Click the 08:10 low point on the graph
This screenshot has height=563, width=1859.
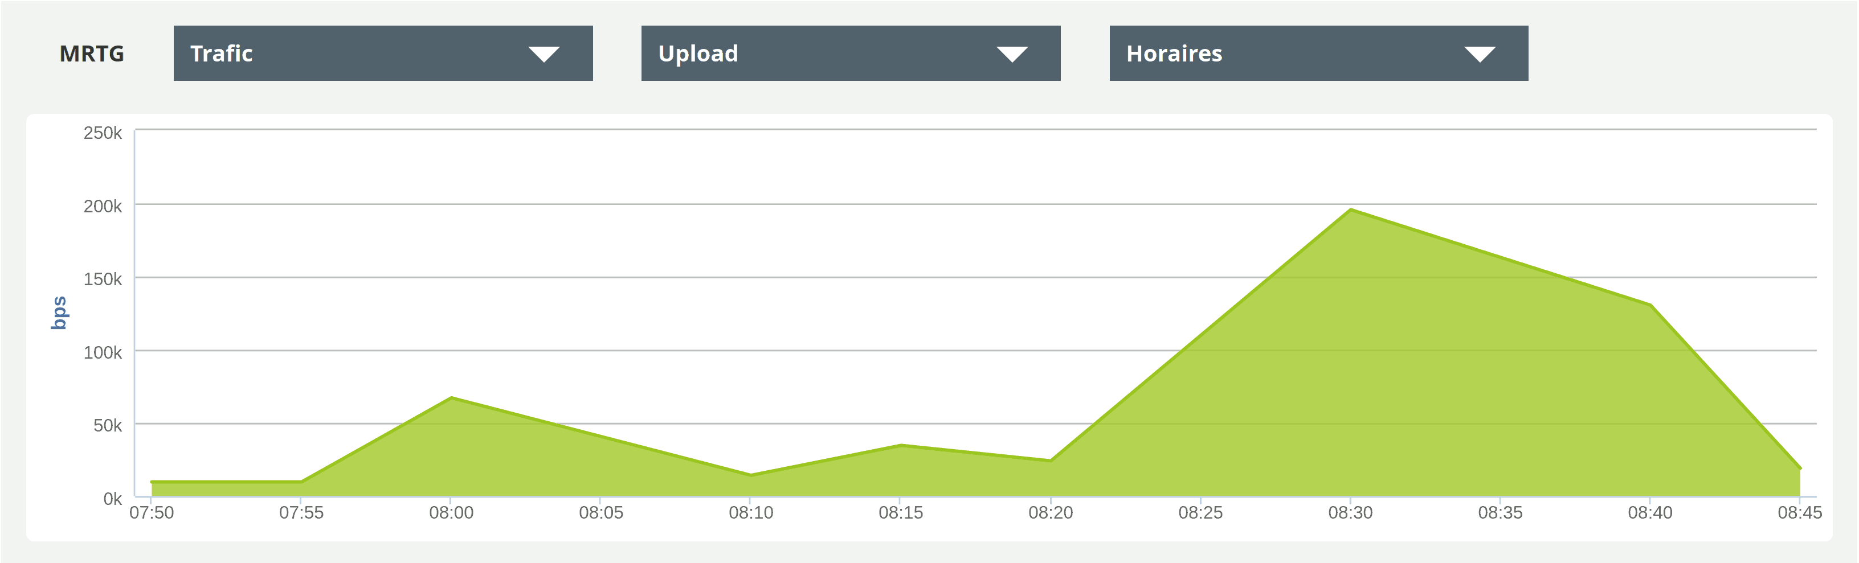click(x=750, y=475)
